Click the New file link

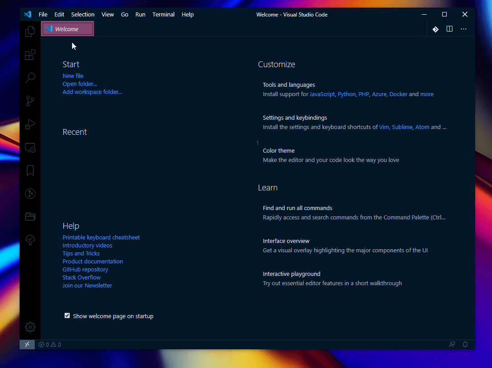pyautogui.click(x=73, y=76)
